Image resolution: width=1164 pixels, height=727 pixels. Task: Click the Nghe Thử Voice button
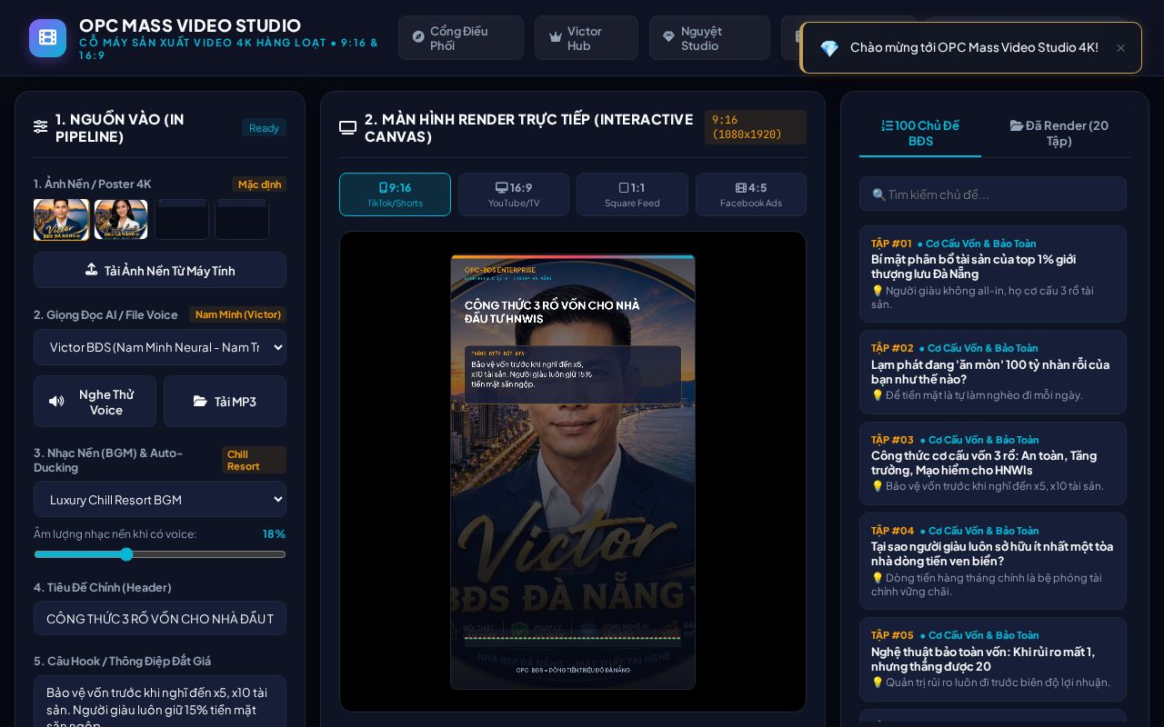[95, 402]
